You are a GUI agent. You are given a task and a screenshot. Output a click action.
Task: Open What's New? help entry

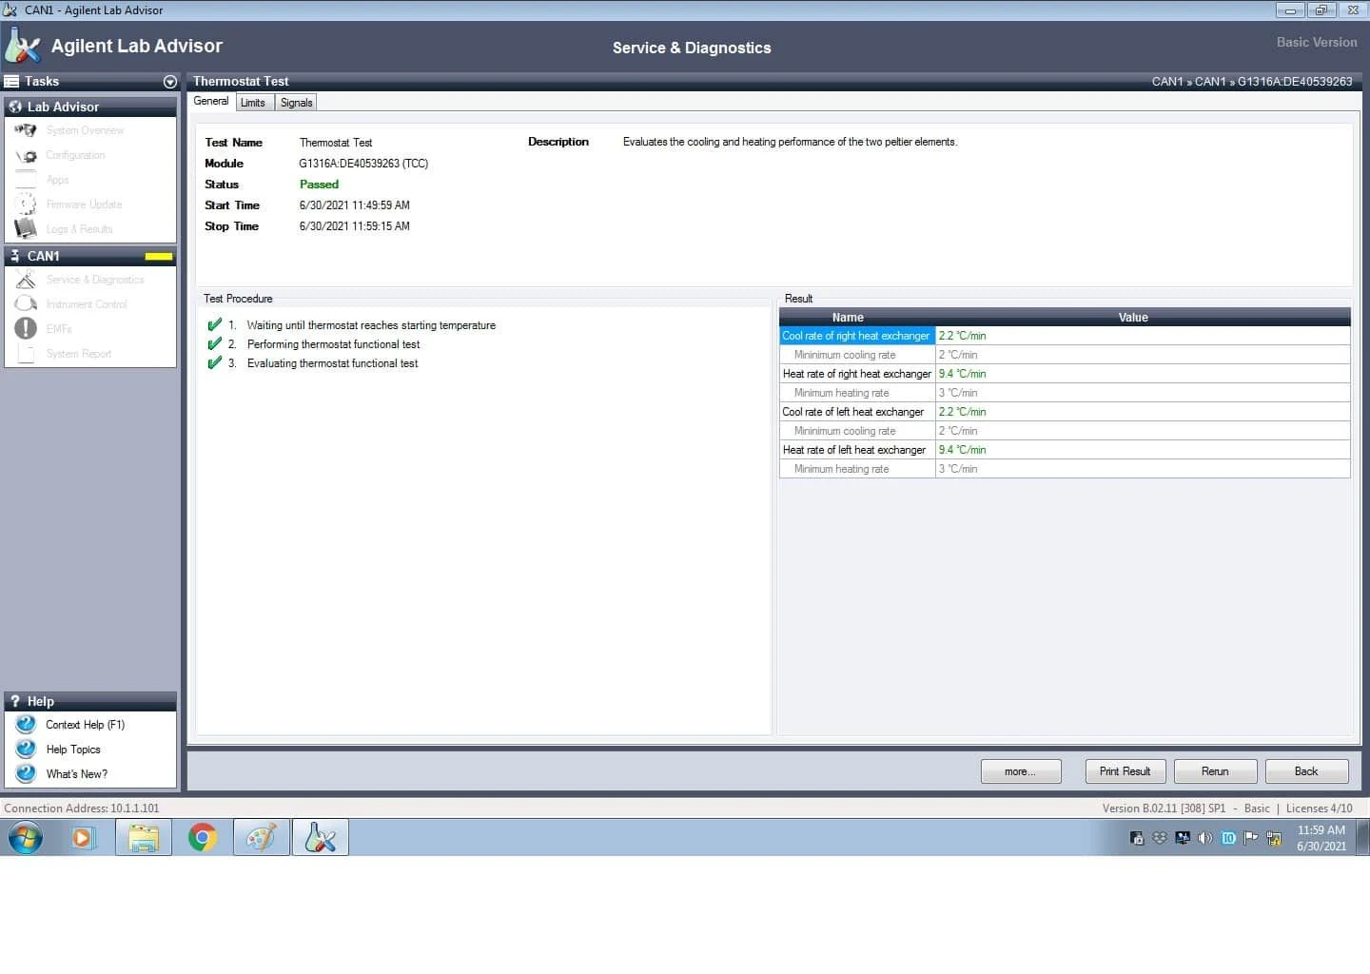click(77, 774)
